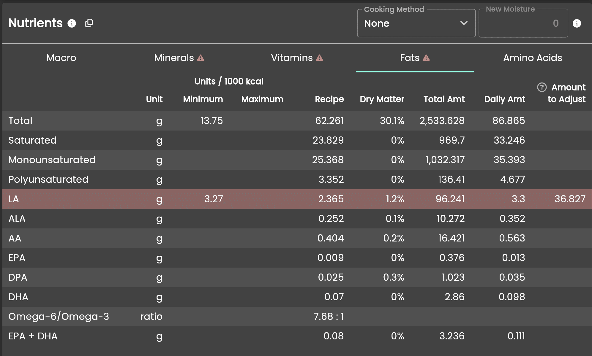
Task: Click the New Moisture input field
Action: pos(523,23)
